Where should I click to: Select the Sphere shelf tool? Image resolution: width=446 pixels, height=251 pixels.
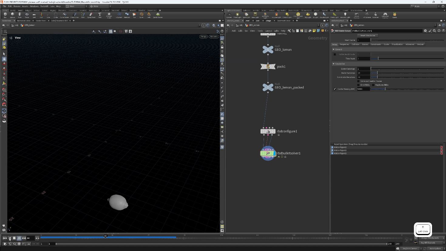pos(12,15)
